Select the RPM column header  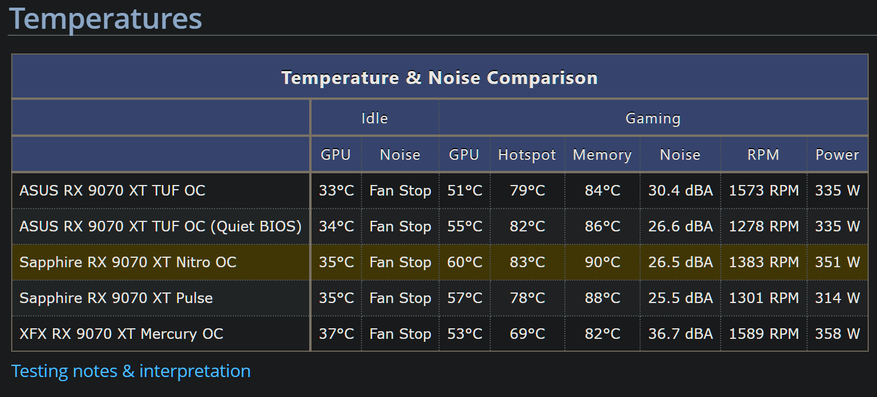point(763,154)
